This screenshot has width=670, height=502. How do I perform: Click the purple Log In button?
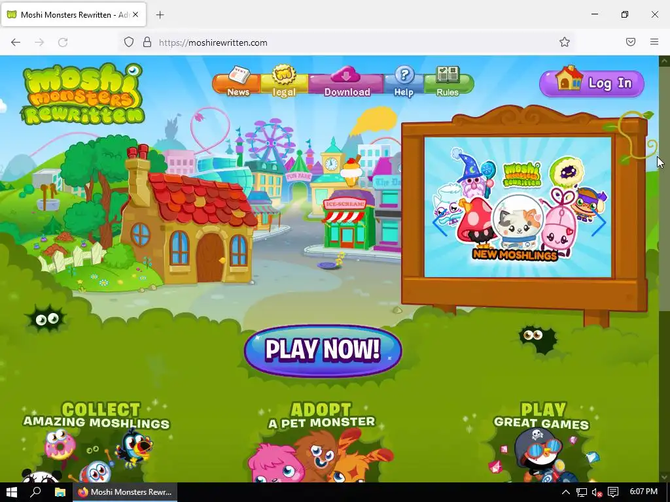(591, 83)
